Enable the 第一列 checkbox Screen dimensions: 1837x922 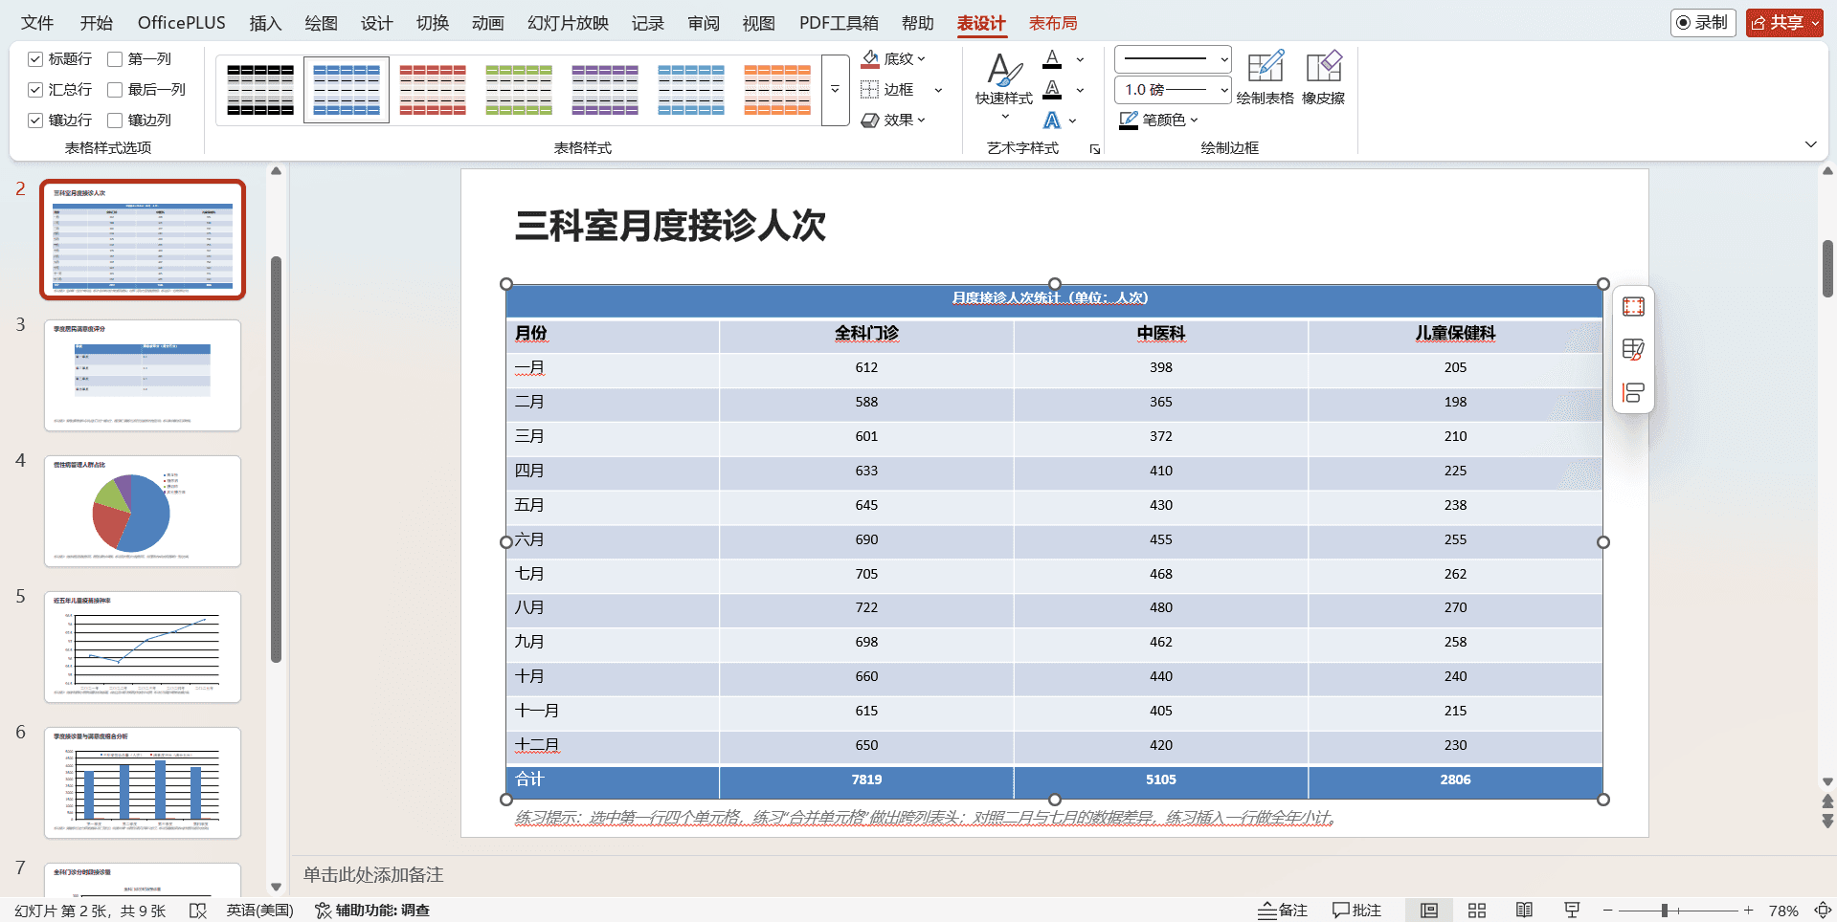pyautogui.click(x=115, y=59)
